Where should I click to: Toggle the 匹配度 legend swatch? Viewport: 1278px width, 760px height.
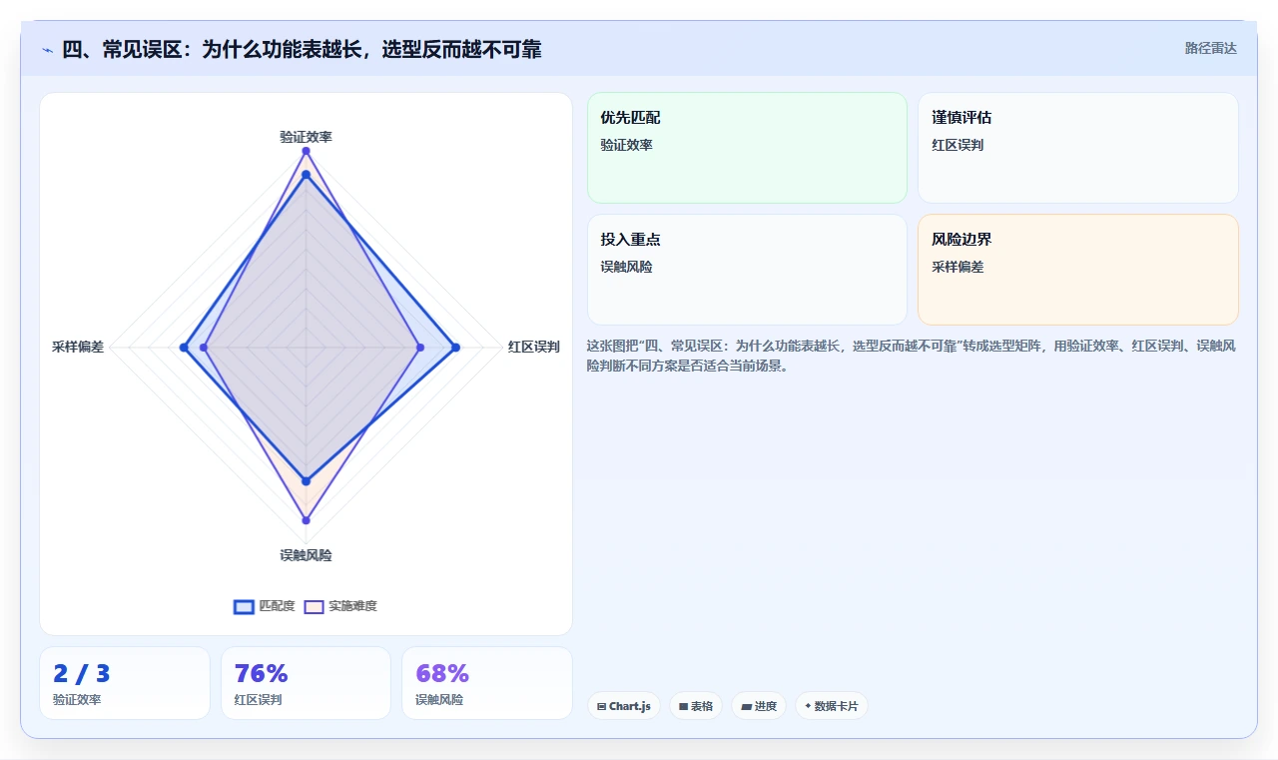click(x=244, y=606)
